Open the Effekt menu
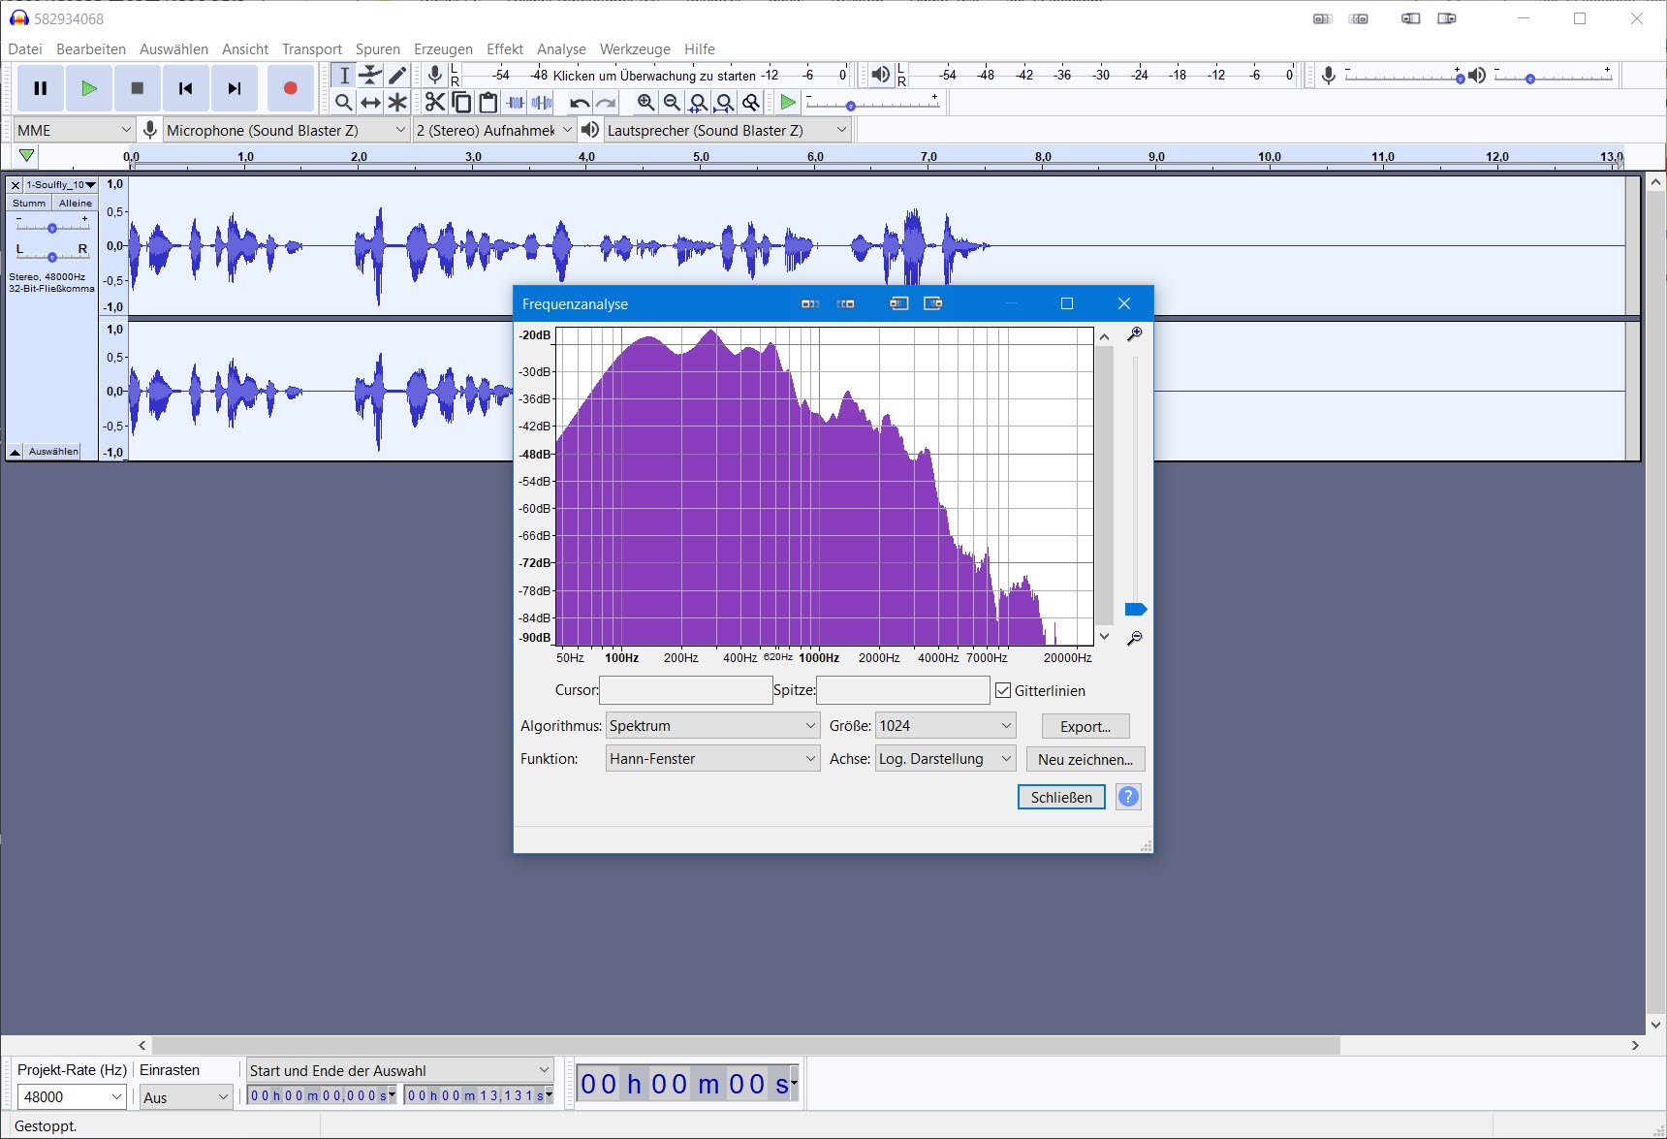 505,49
